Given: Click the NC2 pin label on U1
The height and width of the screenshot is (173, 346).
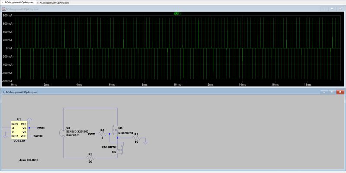Looking at the screenshot, I should coord(15,136).
